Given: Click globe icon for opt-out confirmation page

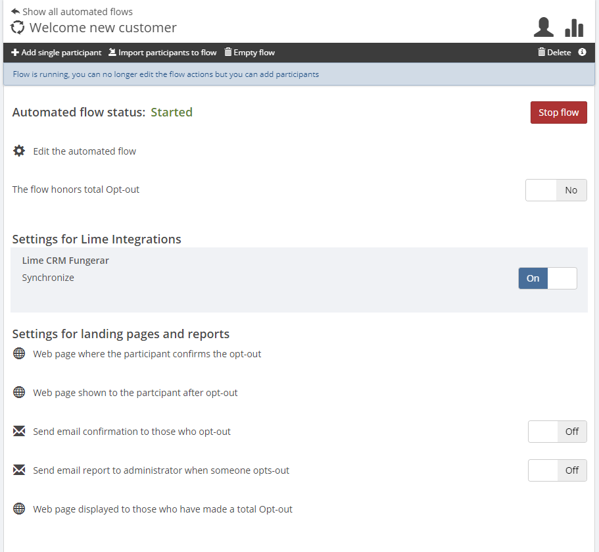Looking at the screenshot, I should pos(19,354).
